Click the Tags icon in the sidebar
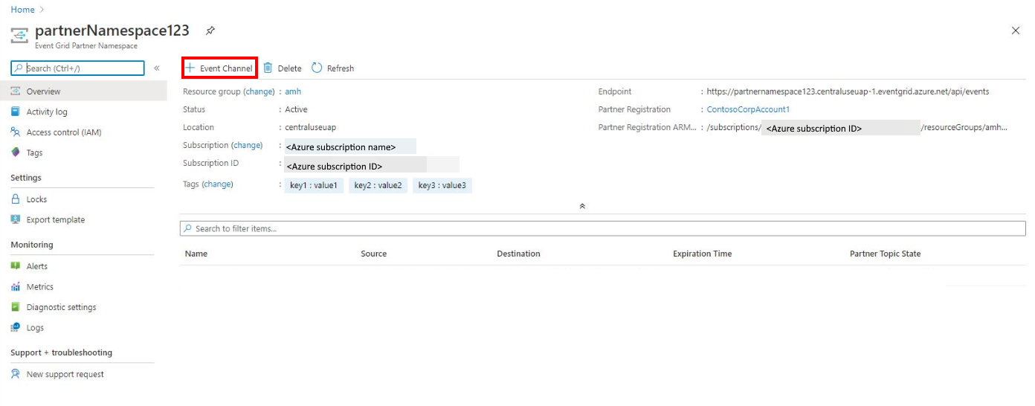 pos(16,152)
